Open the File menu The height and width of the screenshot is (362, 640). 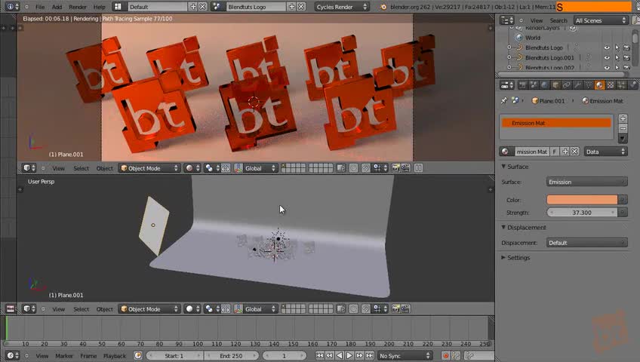40,7
